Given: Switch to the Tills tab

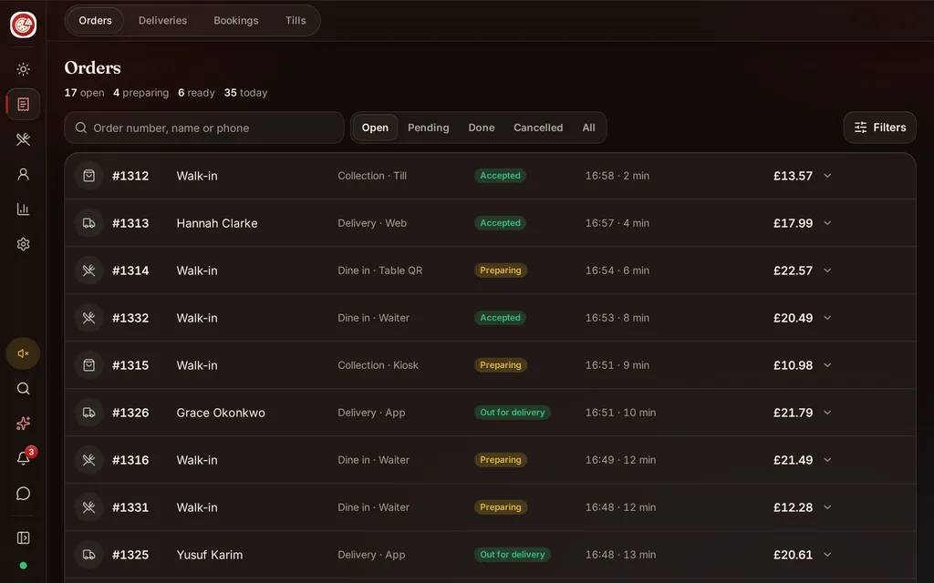Looking at the screenshot, I should (x=296, y=20).
